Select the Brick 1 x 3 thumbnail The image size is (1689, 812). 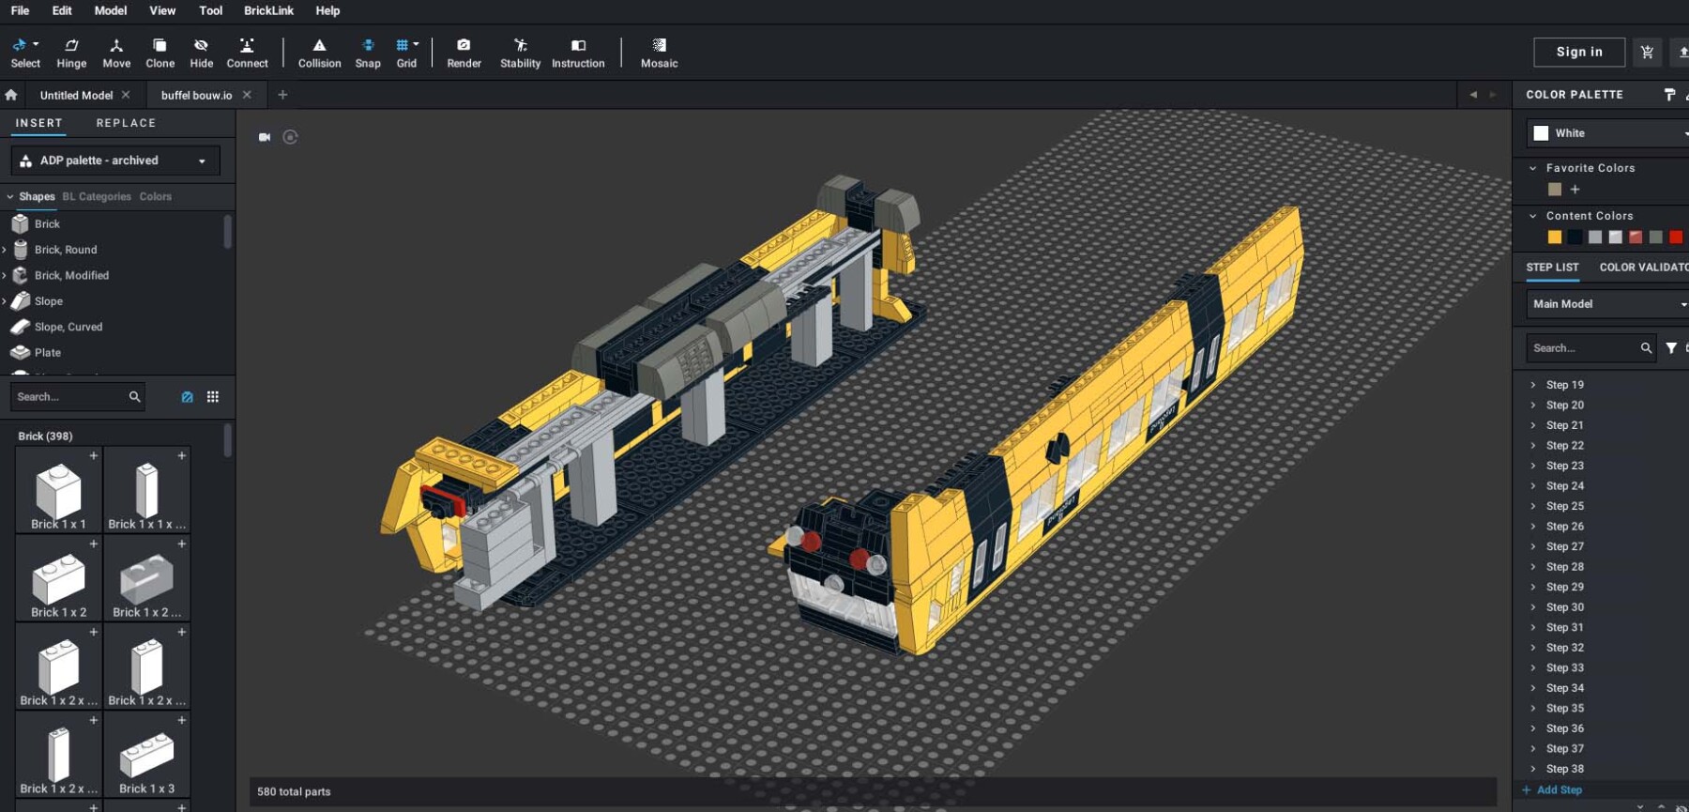(146, 757)
